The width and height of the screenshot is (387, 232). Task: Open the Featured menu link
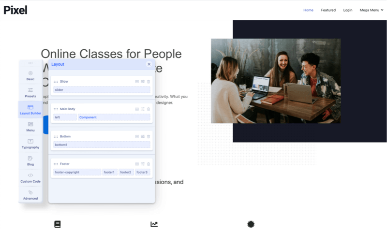point(328,10)
